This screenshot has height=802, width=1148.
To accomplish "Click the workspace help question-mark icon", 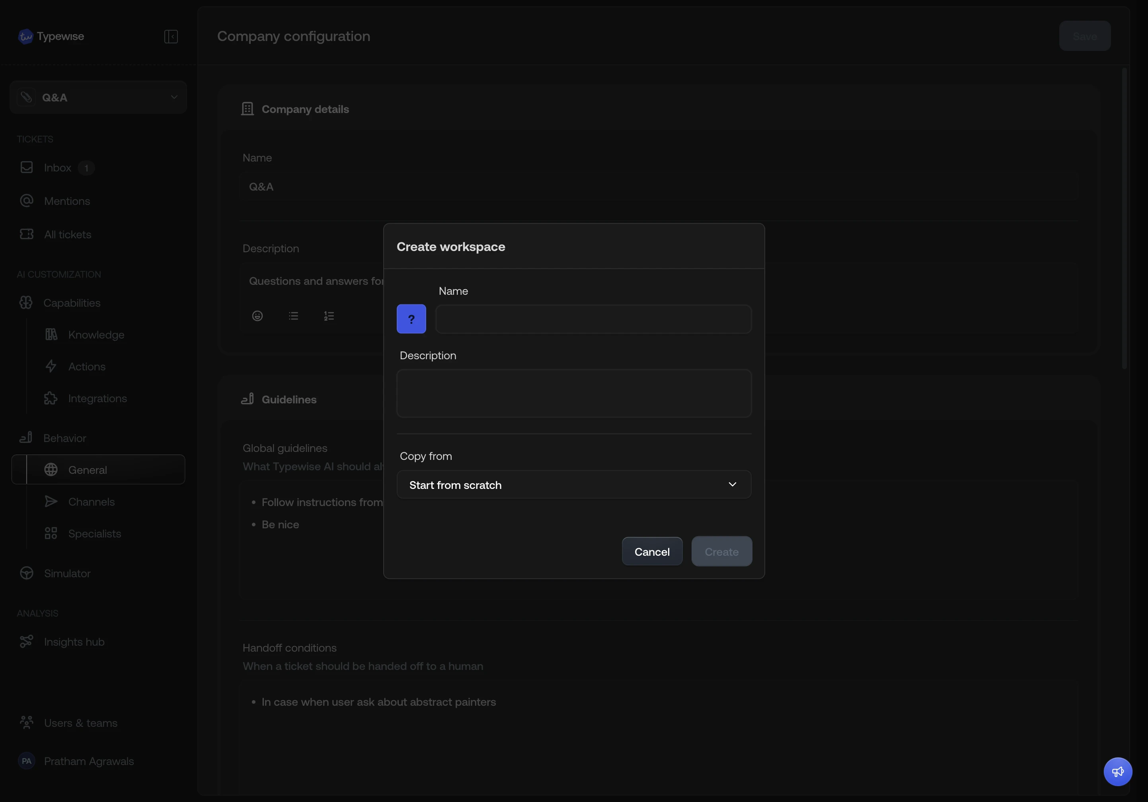I will (411, 319).
